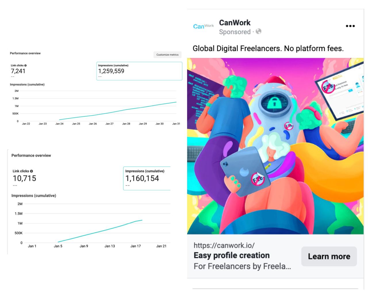Click the Customize metrics button

(167, 55)
